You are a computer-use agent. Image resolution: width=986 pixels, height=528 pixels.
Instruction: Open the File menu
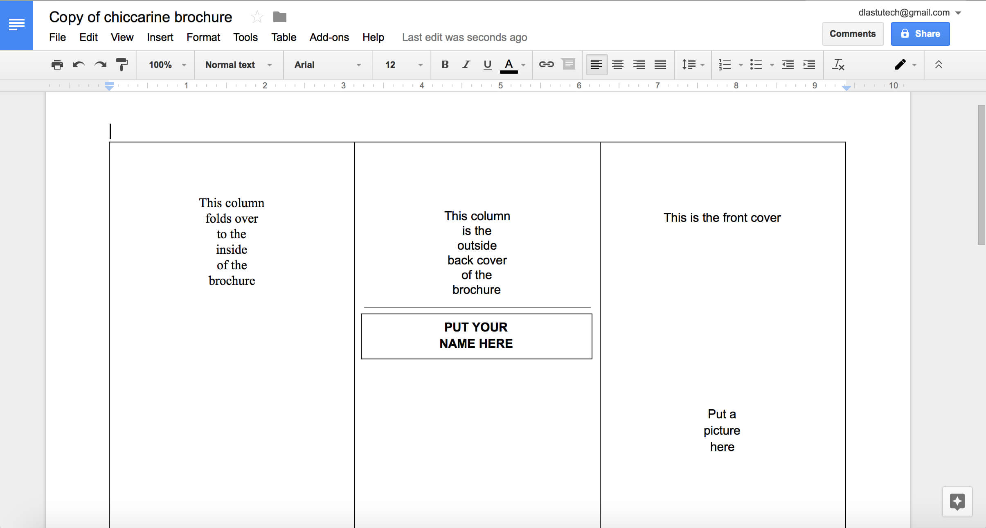[57, 36]
